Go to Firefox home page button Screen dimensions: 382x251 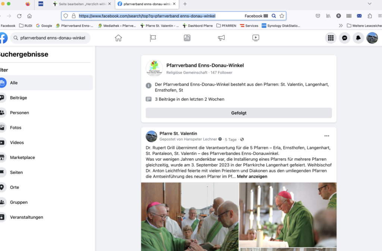coord(29,16)
